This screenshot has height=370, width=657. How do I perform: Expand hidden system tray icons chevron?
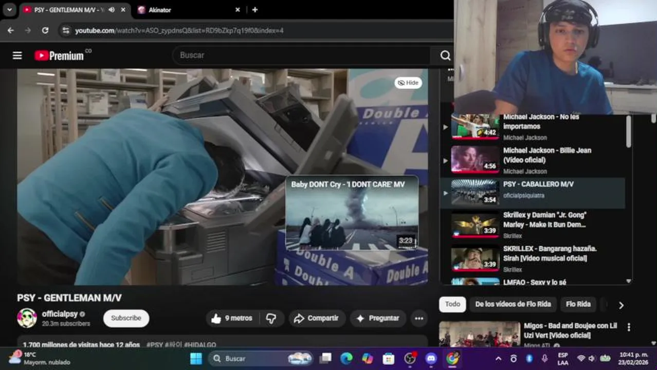coord(498,359)
